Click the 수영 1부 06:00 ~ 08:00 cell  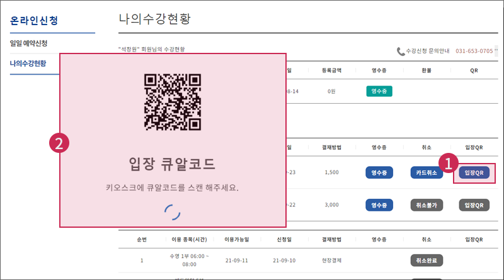click(189, 260)
